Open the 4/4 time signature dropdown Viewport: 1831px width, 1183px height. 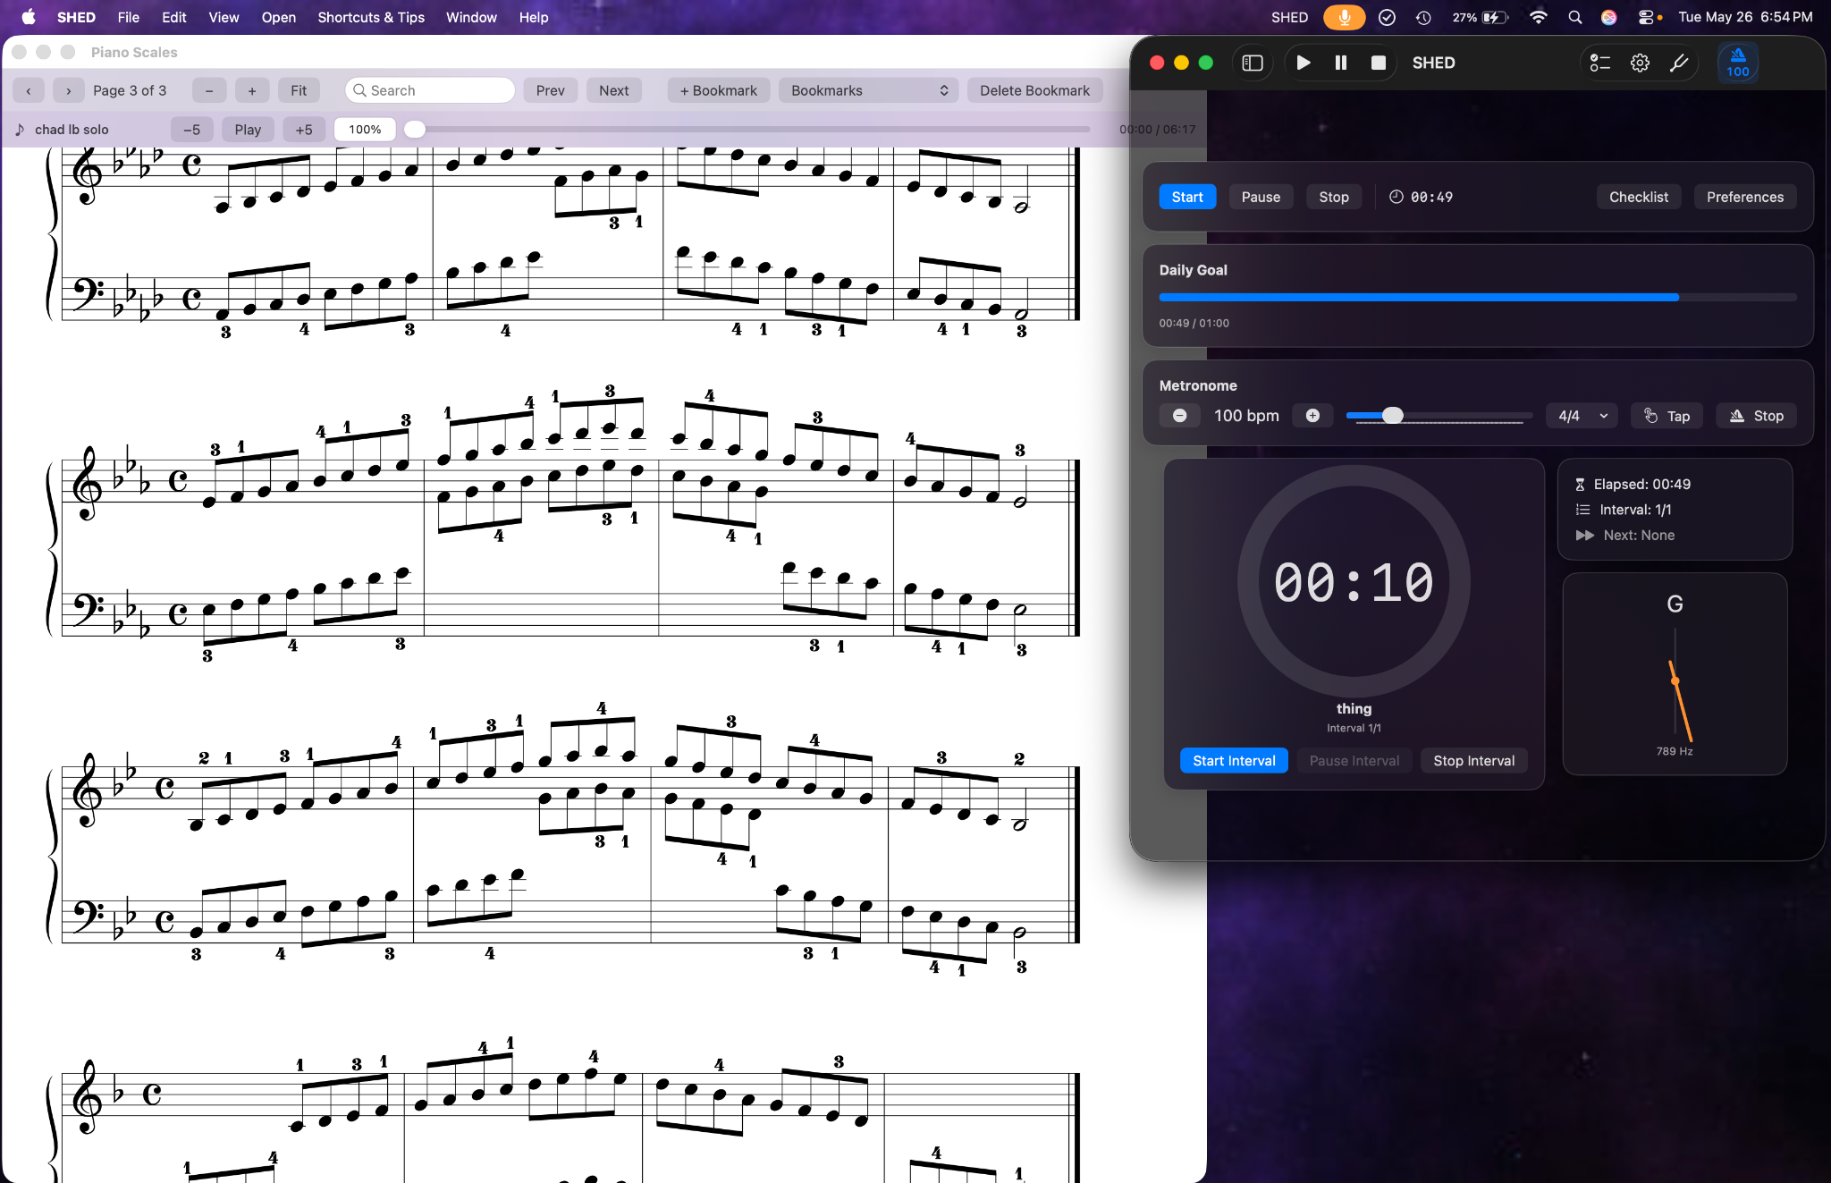pos(1582,416)
